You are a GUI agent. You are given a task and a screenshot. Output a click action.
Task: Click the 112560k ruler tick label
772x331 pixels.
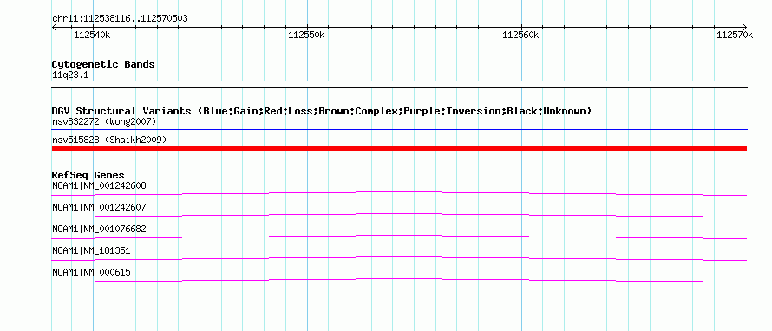pos(521,36)
